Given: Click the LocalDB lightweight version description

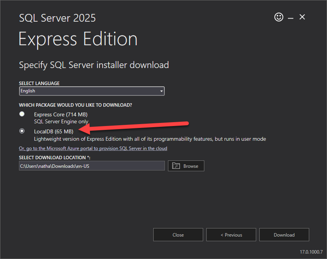Looking at the screenshot, I should point(150,139).
